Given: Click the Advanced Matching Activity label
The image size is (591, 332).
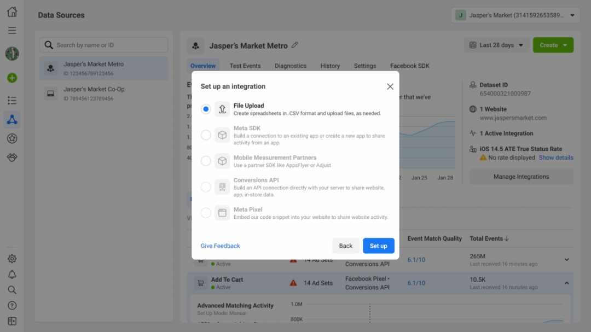Looking at the screenshot, I should tap(235, 306).
